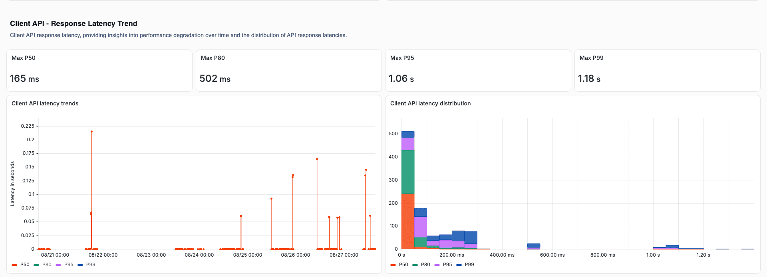Click the Latency in seconds axis title
The image size is (767, 277).
coord(12,184)
